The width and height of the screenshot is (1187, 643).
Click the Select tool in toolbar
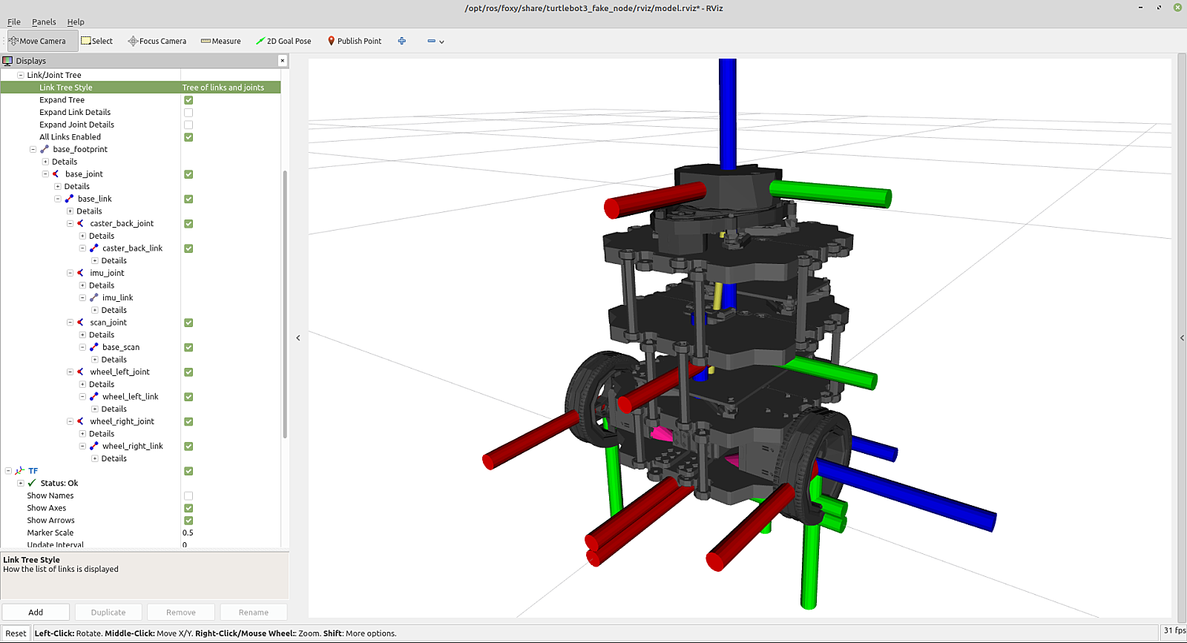point(97,42)
